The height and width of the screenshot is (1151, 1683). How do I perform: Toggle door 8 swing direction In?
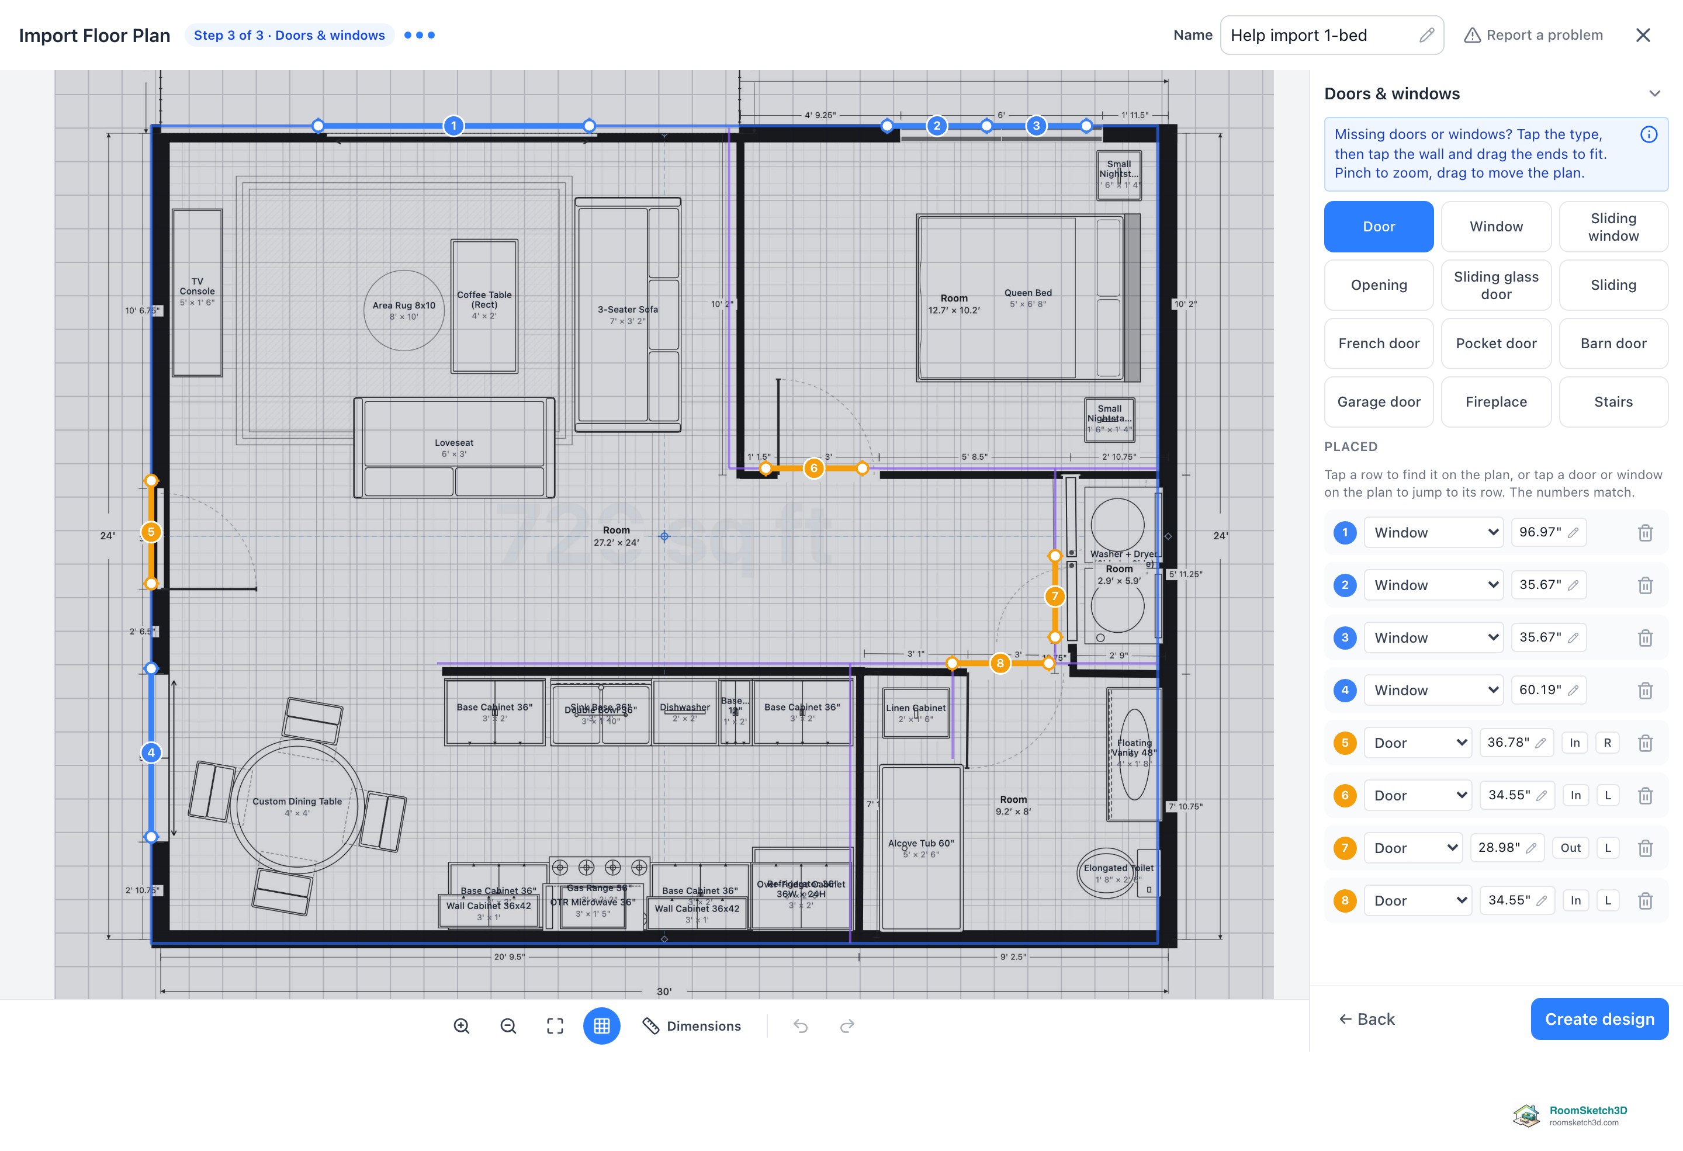1575,900
